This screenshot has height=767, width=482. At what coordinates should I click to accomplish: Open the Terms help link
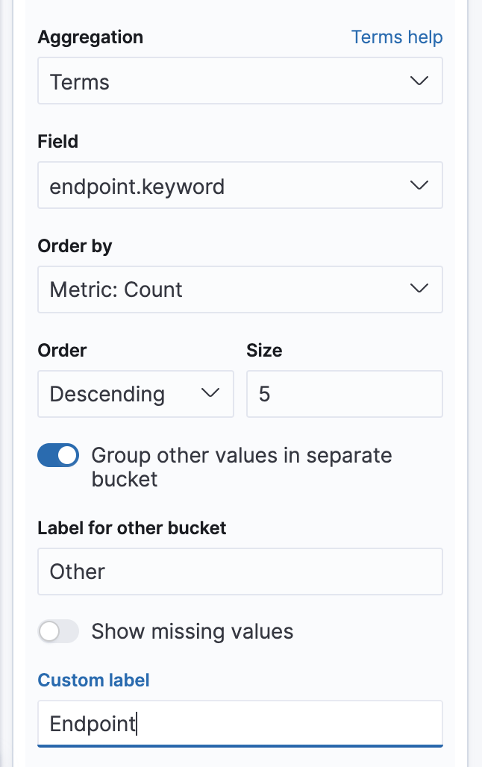pyautogui.click(x=397, y=37)
